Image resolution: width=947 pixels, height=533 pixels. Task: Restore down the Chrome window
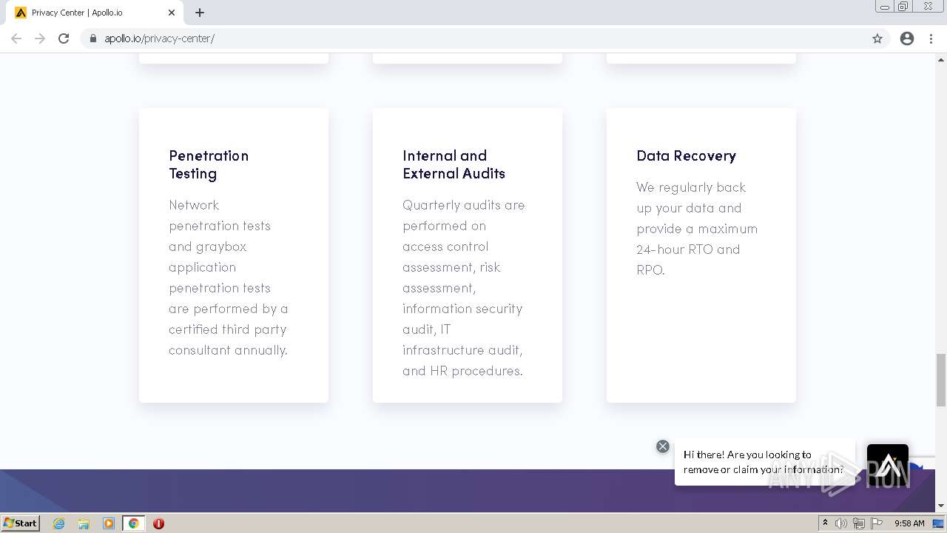(903, 7)
